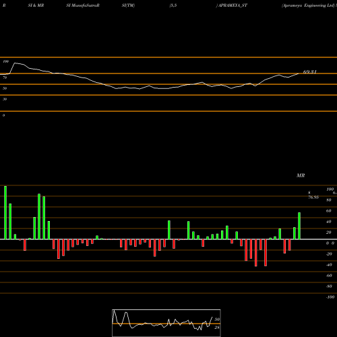Click the final green bar ending the histogram

[x=299, y=226]
